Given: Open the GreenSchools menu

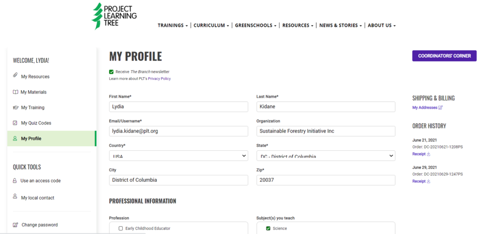Looking at the screenshot, I should [255, 25].
